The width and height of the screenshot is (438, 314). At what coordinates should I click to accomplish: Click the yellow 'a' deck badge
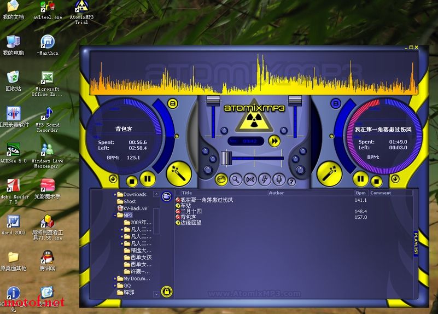(173, 103)
